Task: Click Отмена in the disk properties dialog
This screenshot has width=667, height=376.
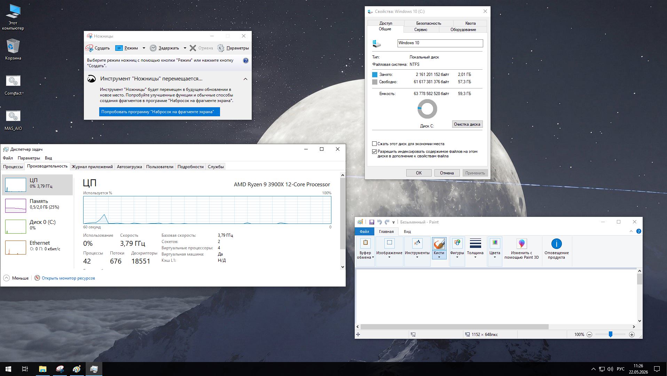Action: [x=447, y=173]
